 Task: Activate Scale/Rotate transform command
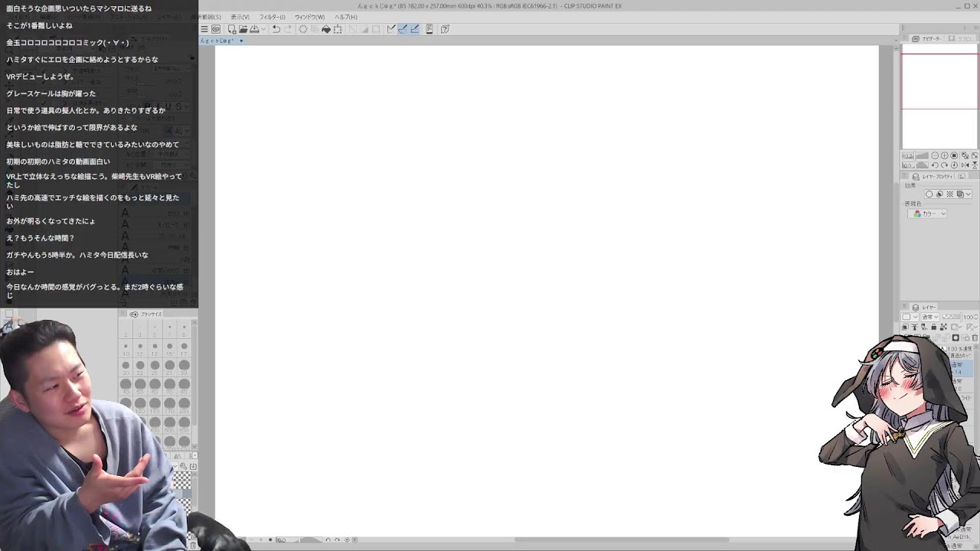tap(338, 29)
